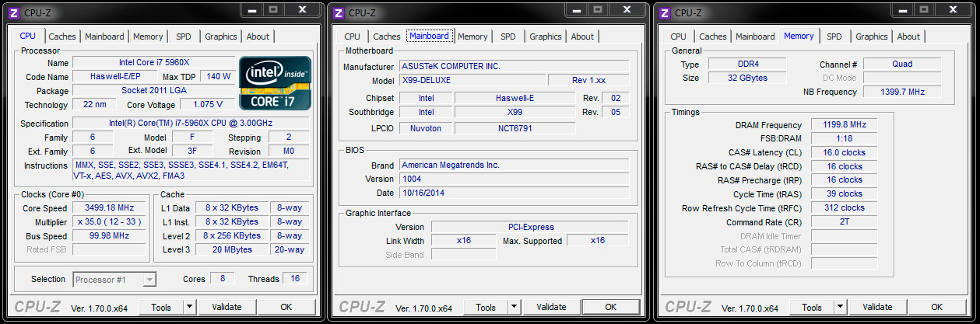Click the Threads value 16
980x324 pixels.
[296, 278]
